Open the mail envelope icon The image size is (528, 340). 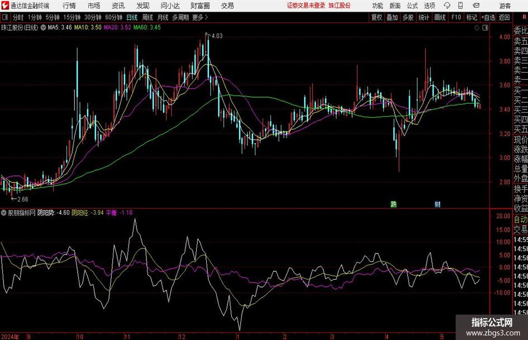point(476,6)
